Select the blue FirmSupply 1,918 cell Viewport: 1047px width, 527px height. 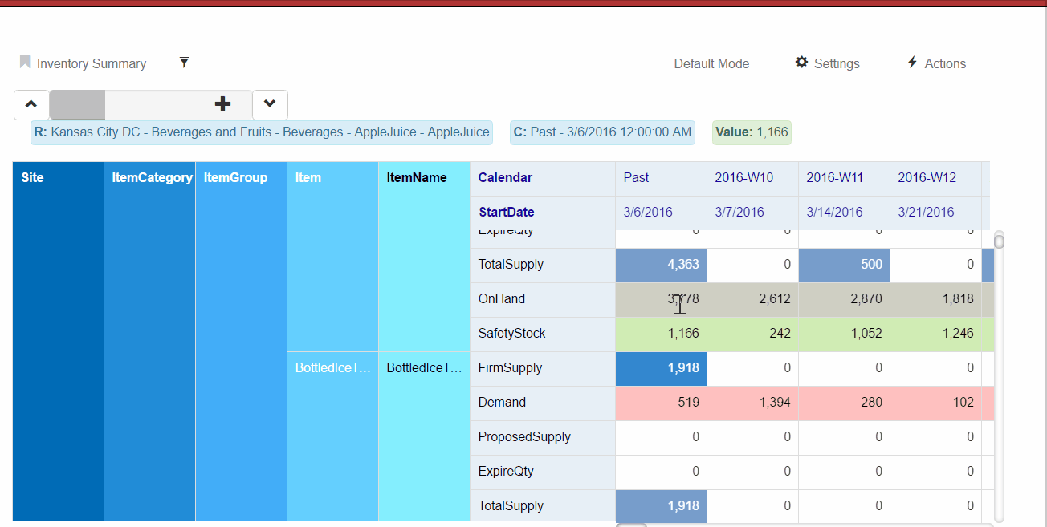coord(661,368)
